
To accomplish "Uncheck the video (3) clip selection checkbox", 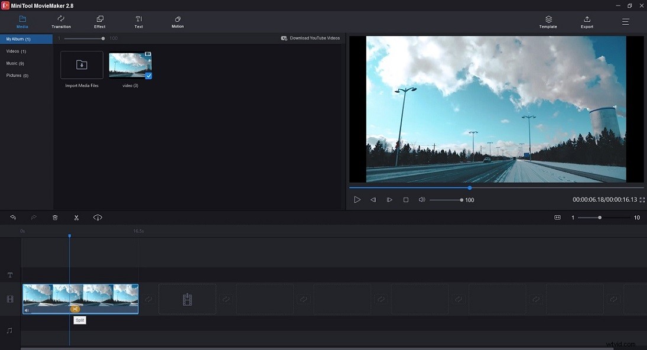I will 148,75.
